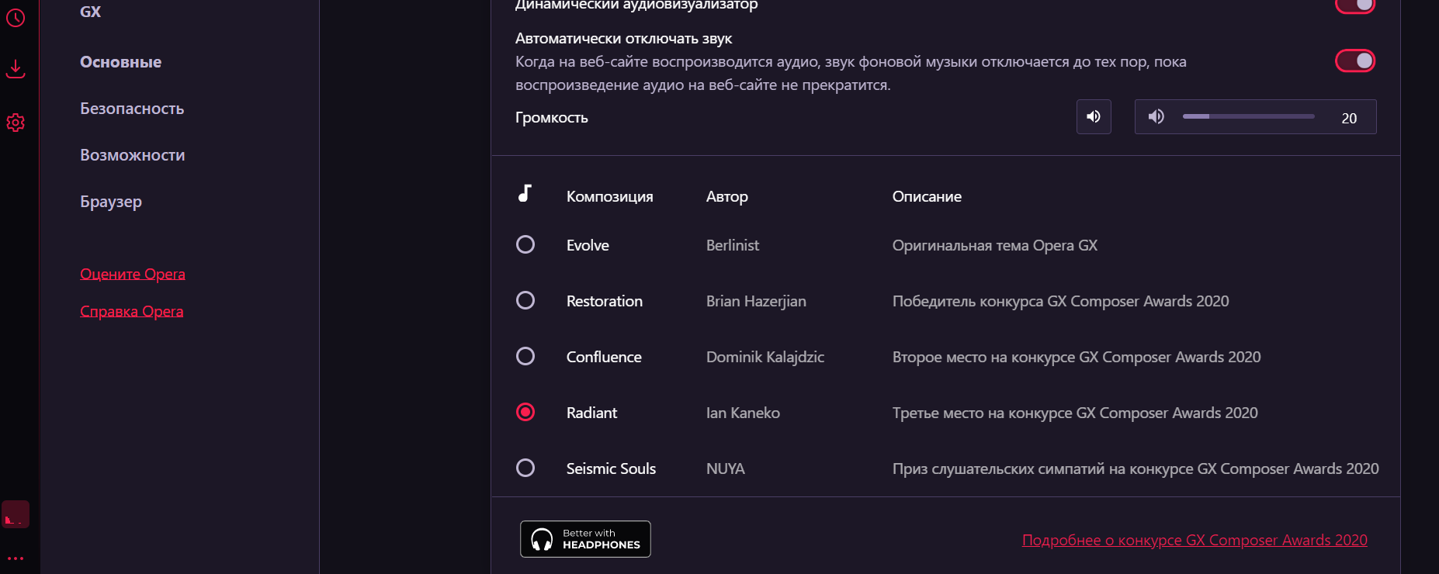The height and width of the screenshot is (574, 1439).
Task: Click the Radiant track name
Action: click(591, 413)
